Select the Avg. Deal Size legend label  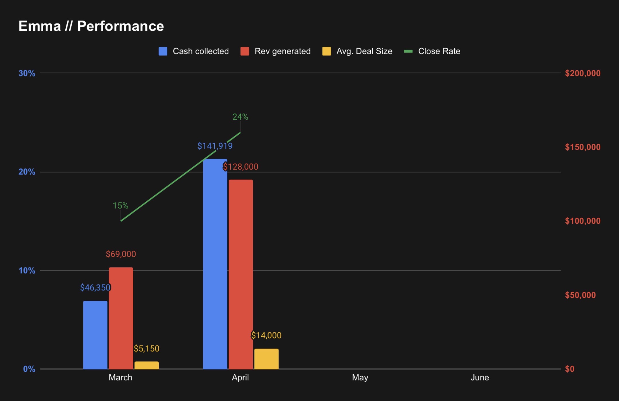[364, 51]
